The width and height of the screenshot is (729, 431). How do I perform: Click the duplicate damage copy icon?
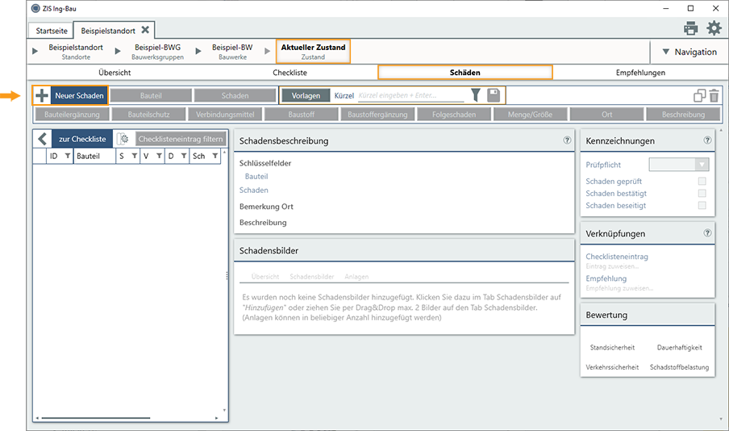pos(699,95)
